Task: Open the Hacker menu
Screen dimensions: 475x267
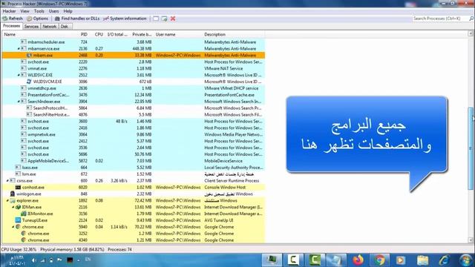Action: (9, 11)
